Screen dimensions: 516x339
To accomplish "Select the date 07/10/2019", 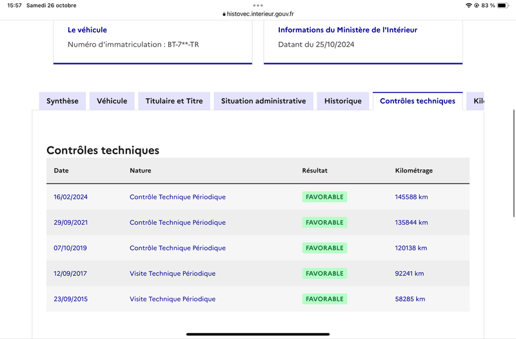I will [x=70, y=248].
